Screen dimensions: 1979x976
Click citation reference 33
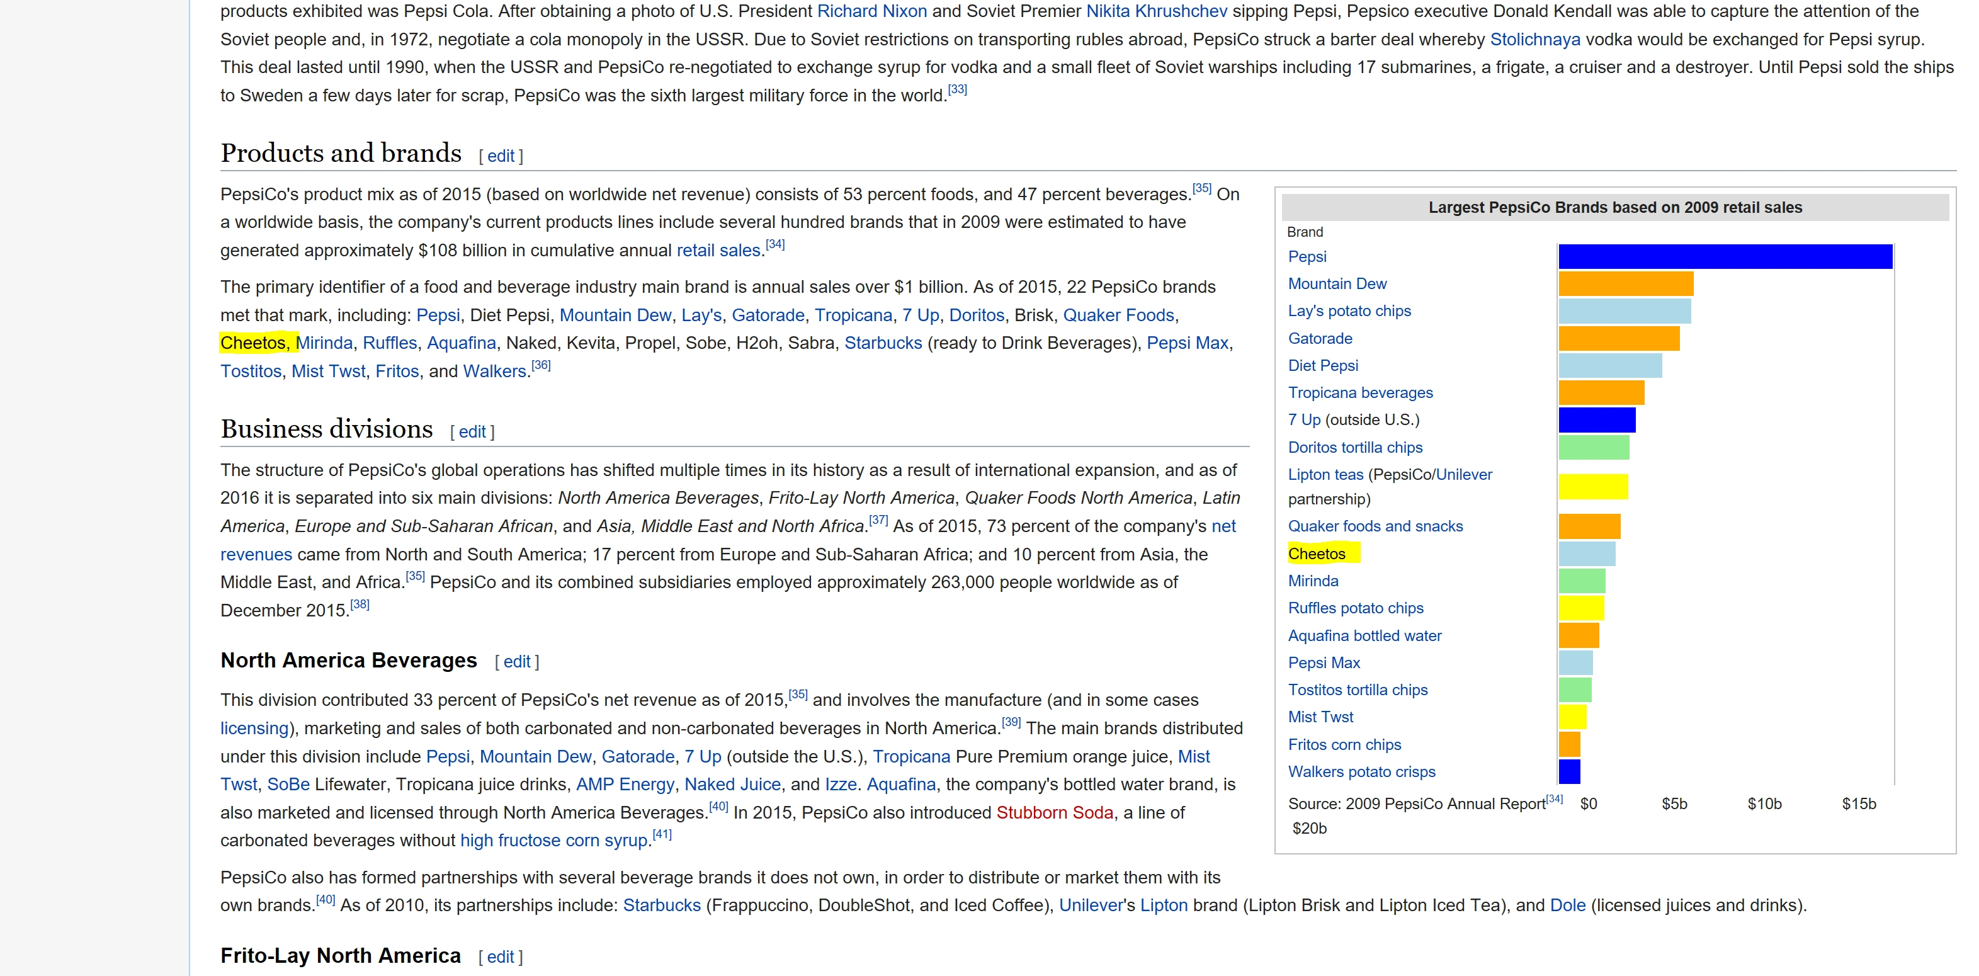click(957, 90)
